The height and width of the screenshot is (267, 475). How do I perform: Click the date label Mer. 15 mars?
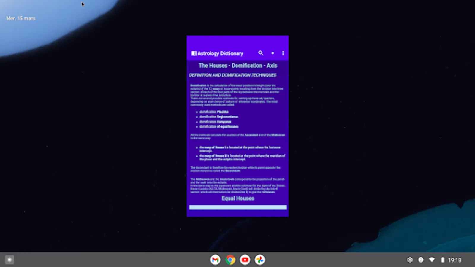point(21,18)
